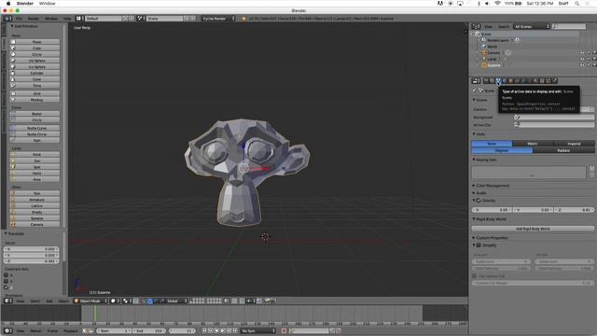Click the Torus mesh icon
Viewport: 597px width, 336px height.
pyautogui.click(x=13, y=85)
